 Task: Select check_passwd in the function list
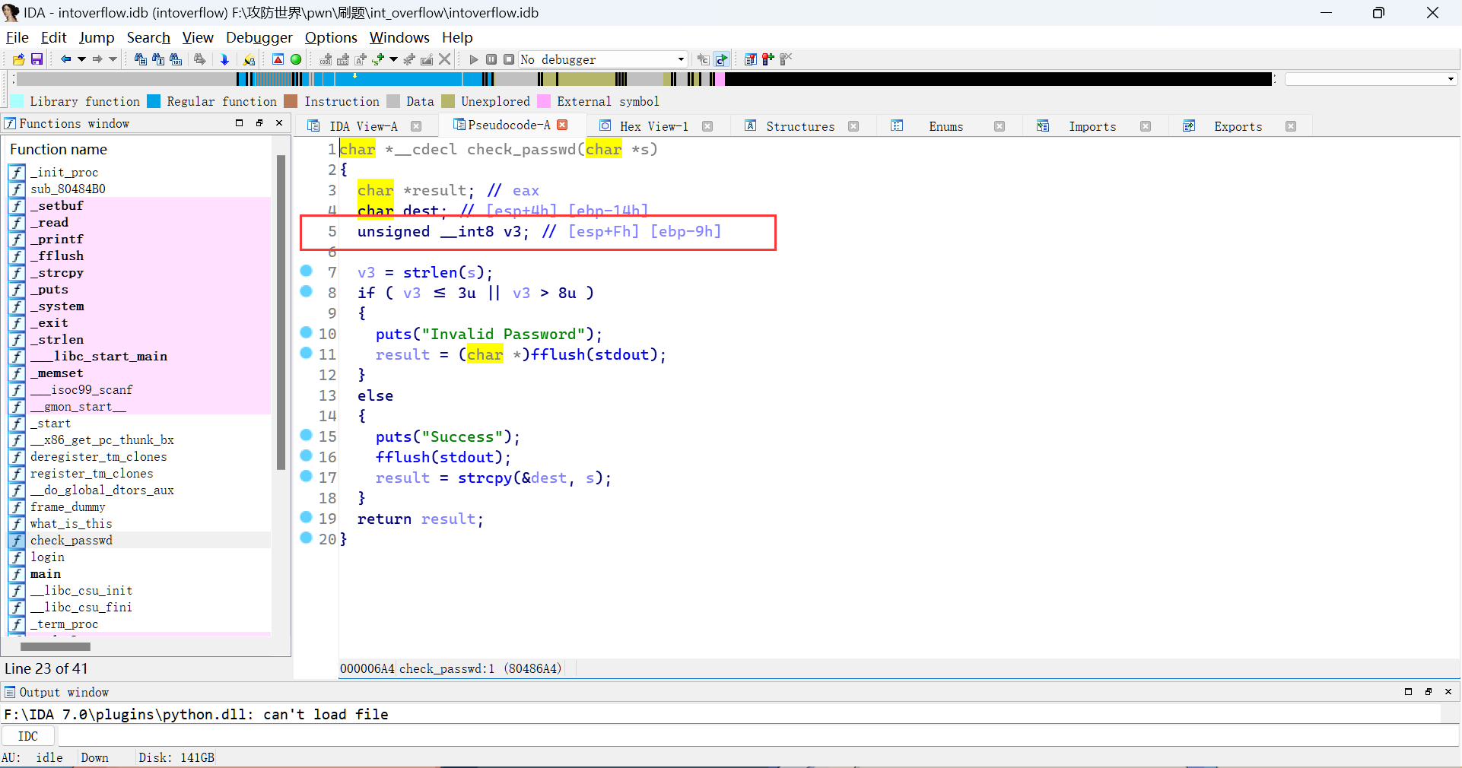(71, 541)
